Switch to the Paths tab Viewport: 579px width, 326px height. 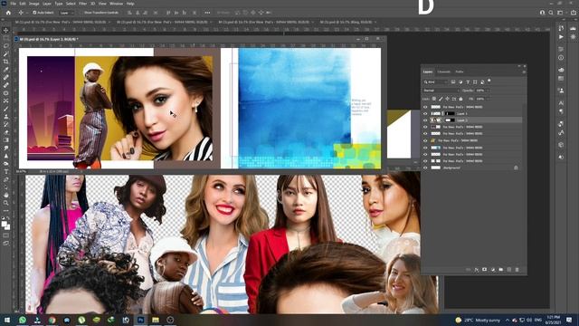tap(459, 72)
